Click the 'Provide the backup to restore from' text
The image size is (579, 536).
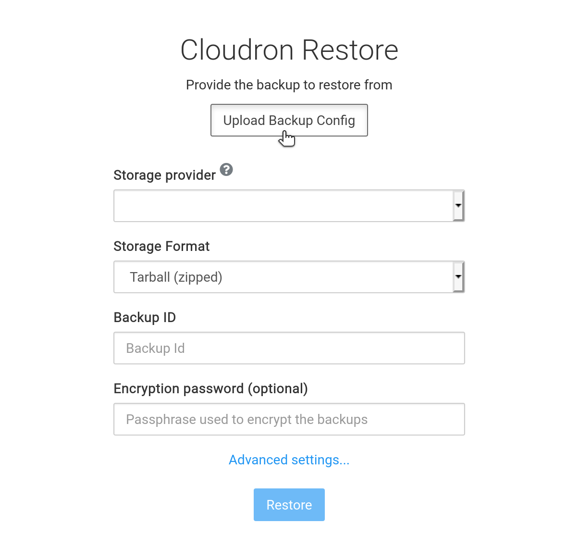pyautogui.click(x=289, y=85)
